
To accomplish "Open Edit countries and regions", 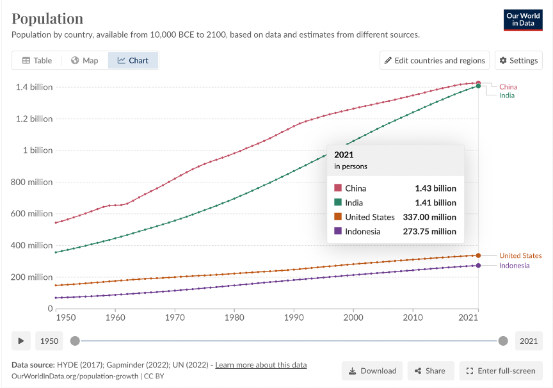I will click(435, 60).
